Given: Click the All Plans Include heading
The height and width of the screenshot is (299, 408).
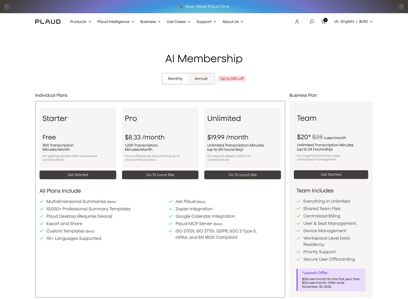Looking at the screenshot, I should coord(60,191).
